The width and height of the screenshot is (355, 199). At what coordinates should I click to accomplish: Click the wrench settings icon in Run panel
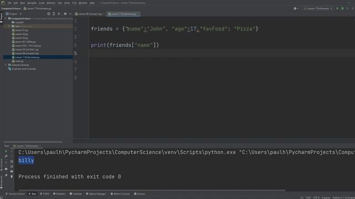(x=6, y=156)
